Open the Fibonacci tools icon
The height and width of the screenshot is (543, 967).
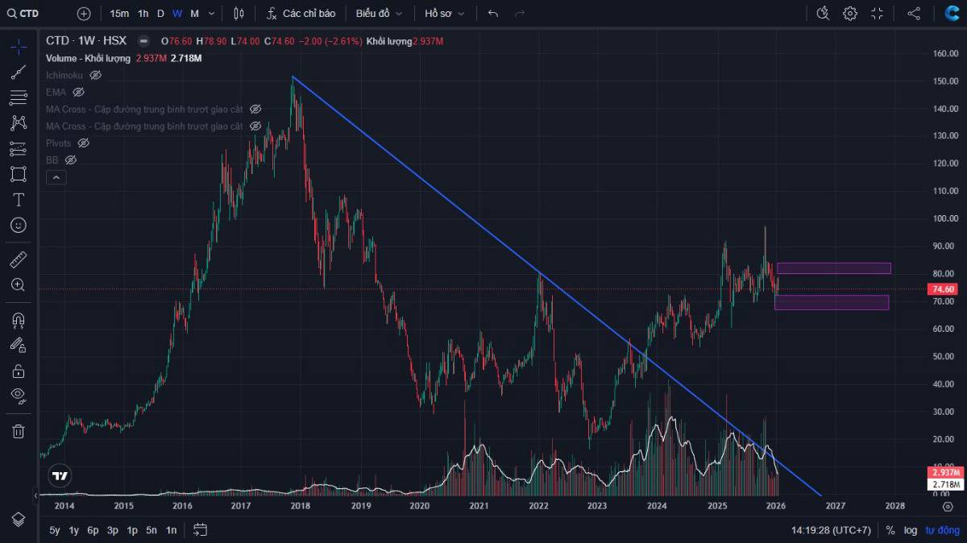[18, 98]
